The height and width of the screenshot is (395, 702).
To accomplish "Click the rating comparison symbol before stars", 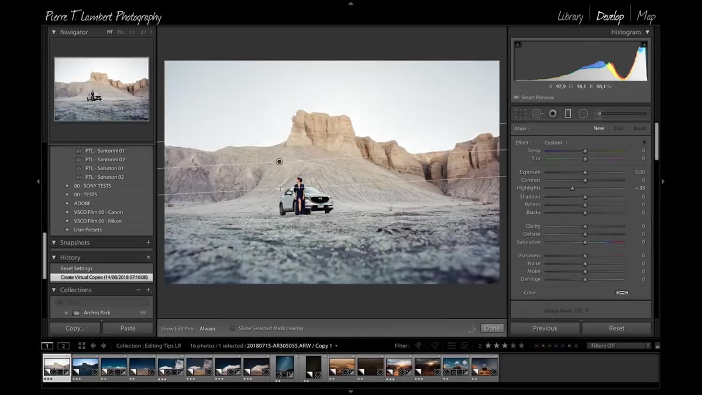I will 480,345.
